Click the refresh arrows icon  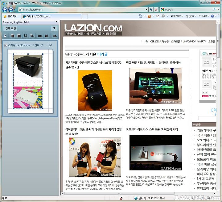click(x=151, y=10)
